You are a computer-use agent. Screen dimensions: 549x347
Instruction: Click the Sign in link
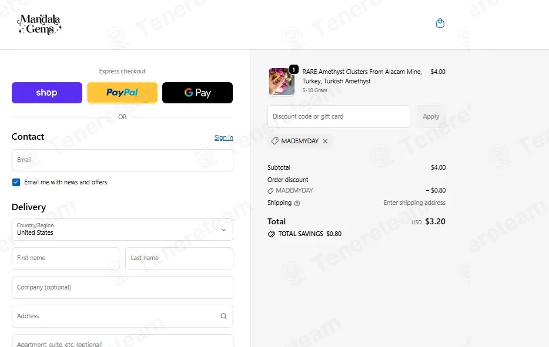click(224, 137)
